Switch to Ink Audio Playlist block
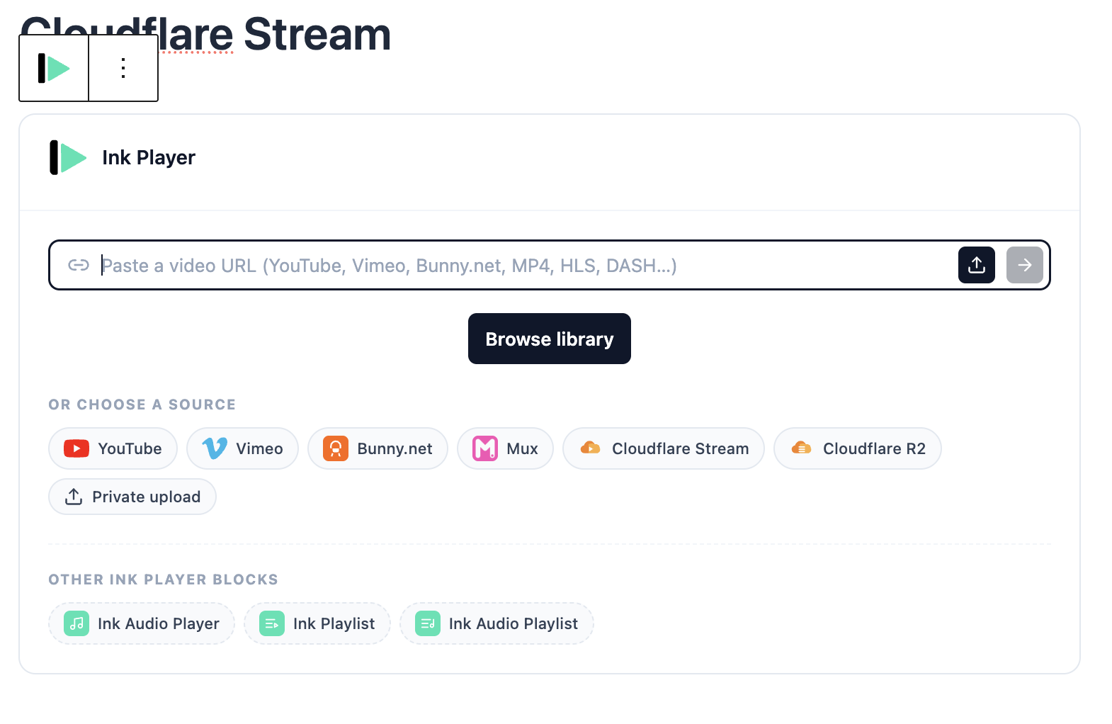Viewport: 1112px width, 724px height. pyautogui.click(x=497, y=623)
